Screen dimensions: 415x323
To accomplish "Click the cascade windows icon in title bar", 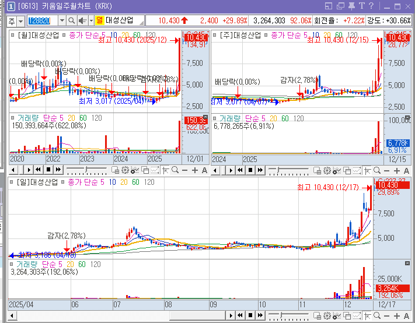I will click(x=340, y=6).
